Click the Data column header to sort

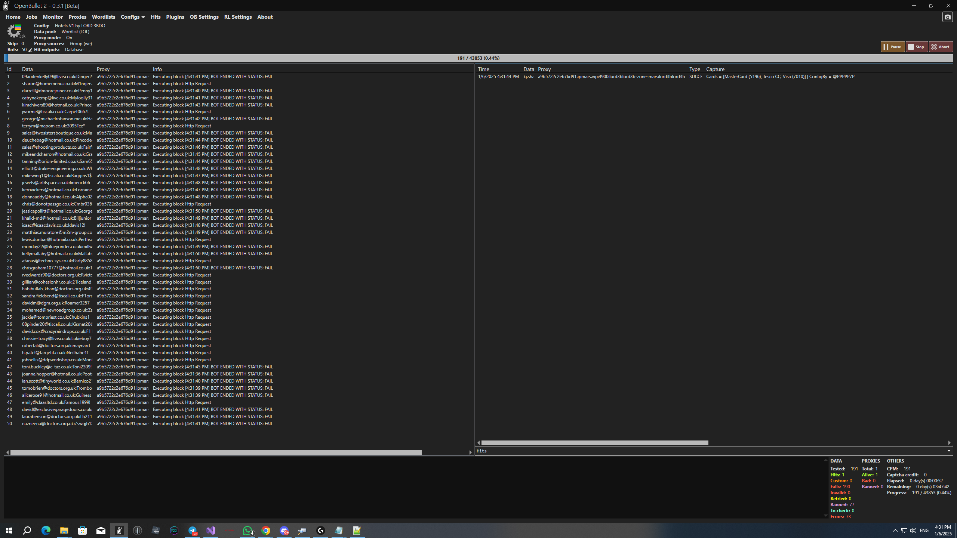pyautogui.click(x=27, y=69)
